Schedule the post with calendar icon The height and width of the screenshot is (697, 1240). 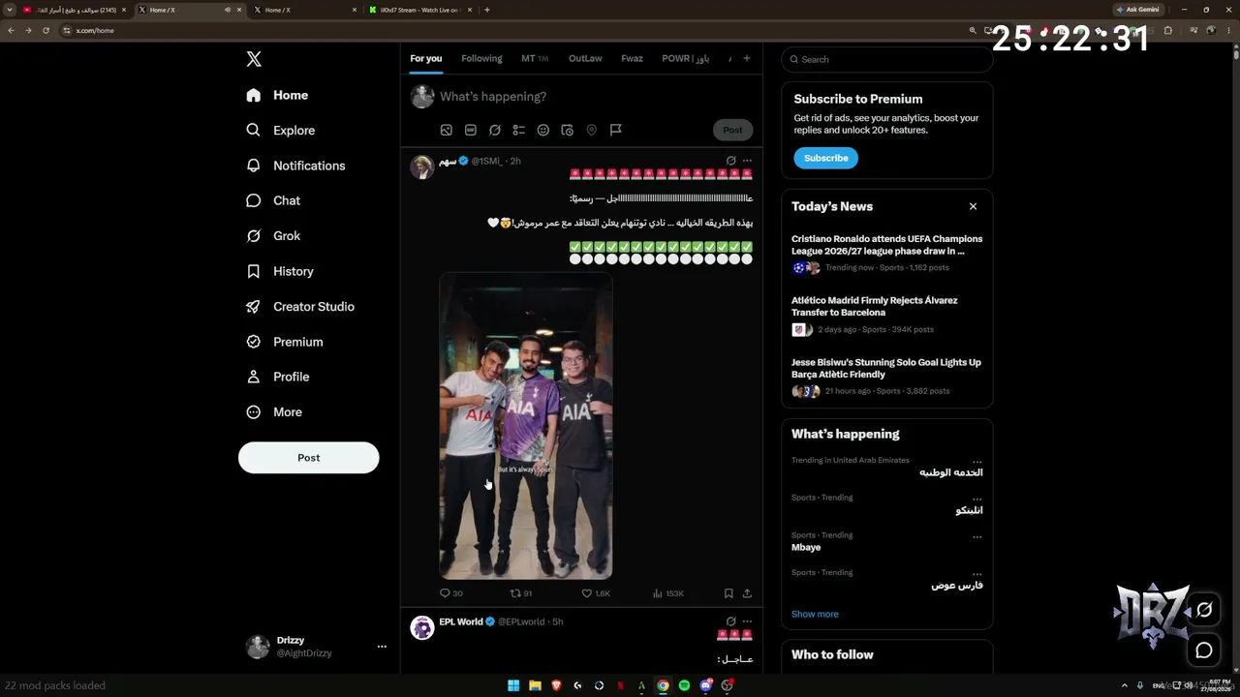tap(568, 130)
